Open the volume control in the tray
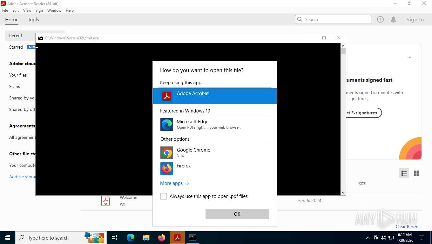Image resolution: width=432 pixels, height=244 pixels. pos(383,238)
